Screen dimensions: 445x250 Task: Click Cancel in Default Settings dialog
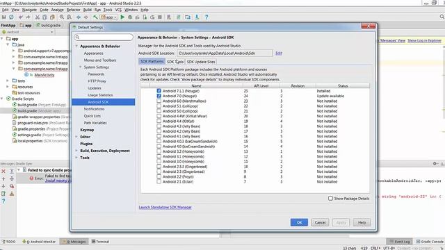(320, 222)
